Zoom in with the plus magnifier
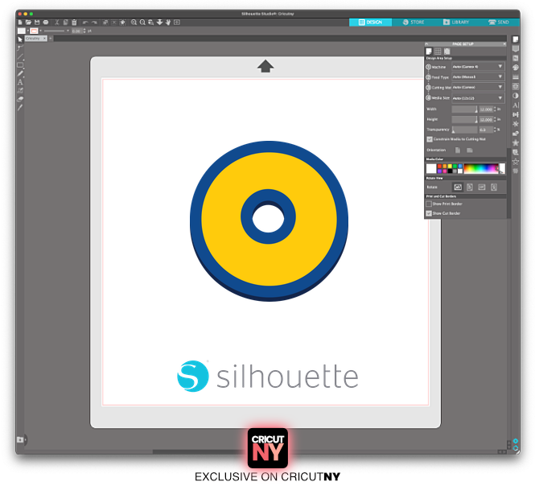 [x=134, y=23]
